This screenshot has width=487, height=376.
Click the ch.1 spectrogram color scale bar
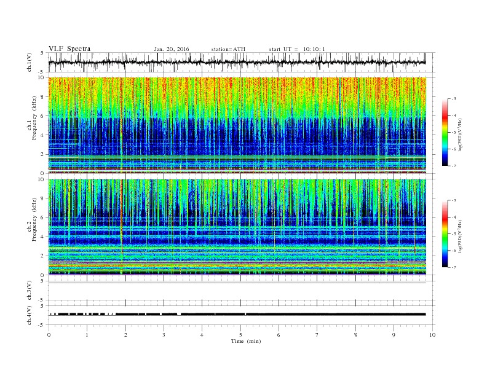click(x=445, y=133)
